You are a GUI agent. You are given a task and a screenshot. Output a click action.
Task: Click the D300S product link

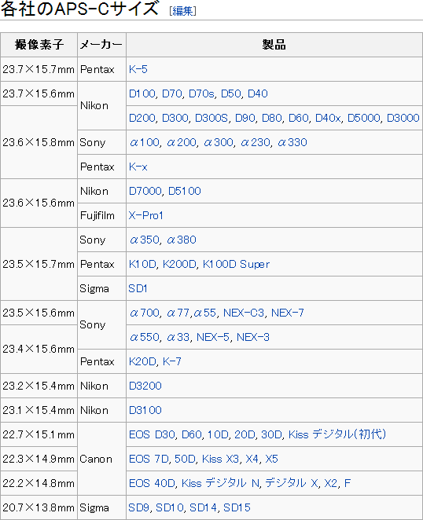[x=211, y=118]
